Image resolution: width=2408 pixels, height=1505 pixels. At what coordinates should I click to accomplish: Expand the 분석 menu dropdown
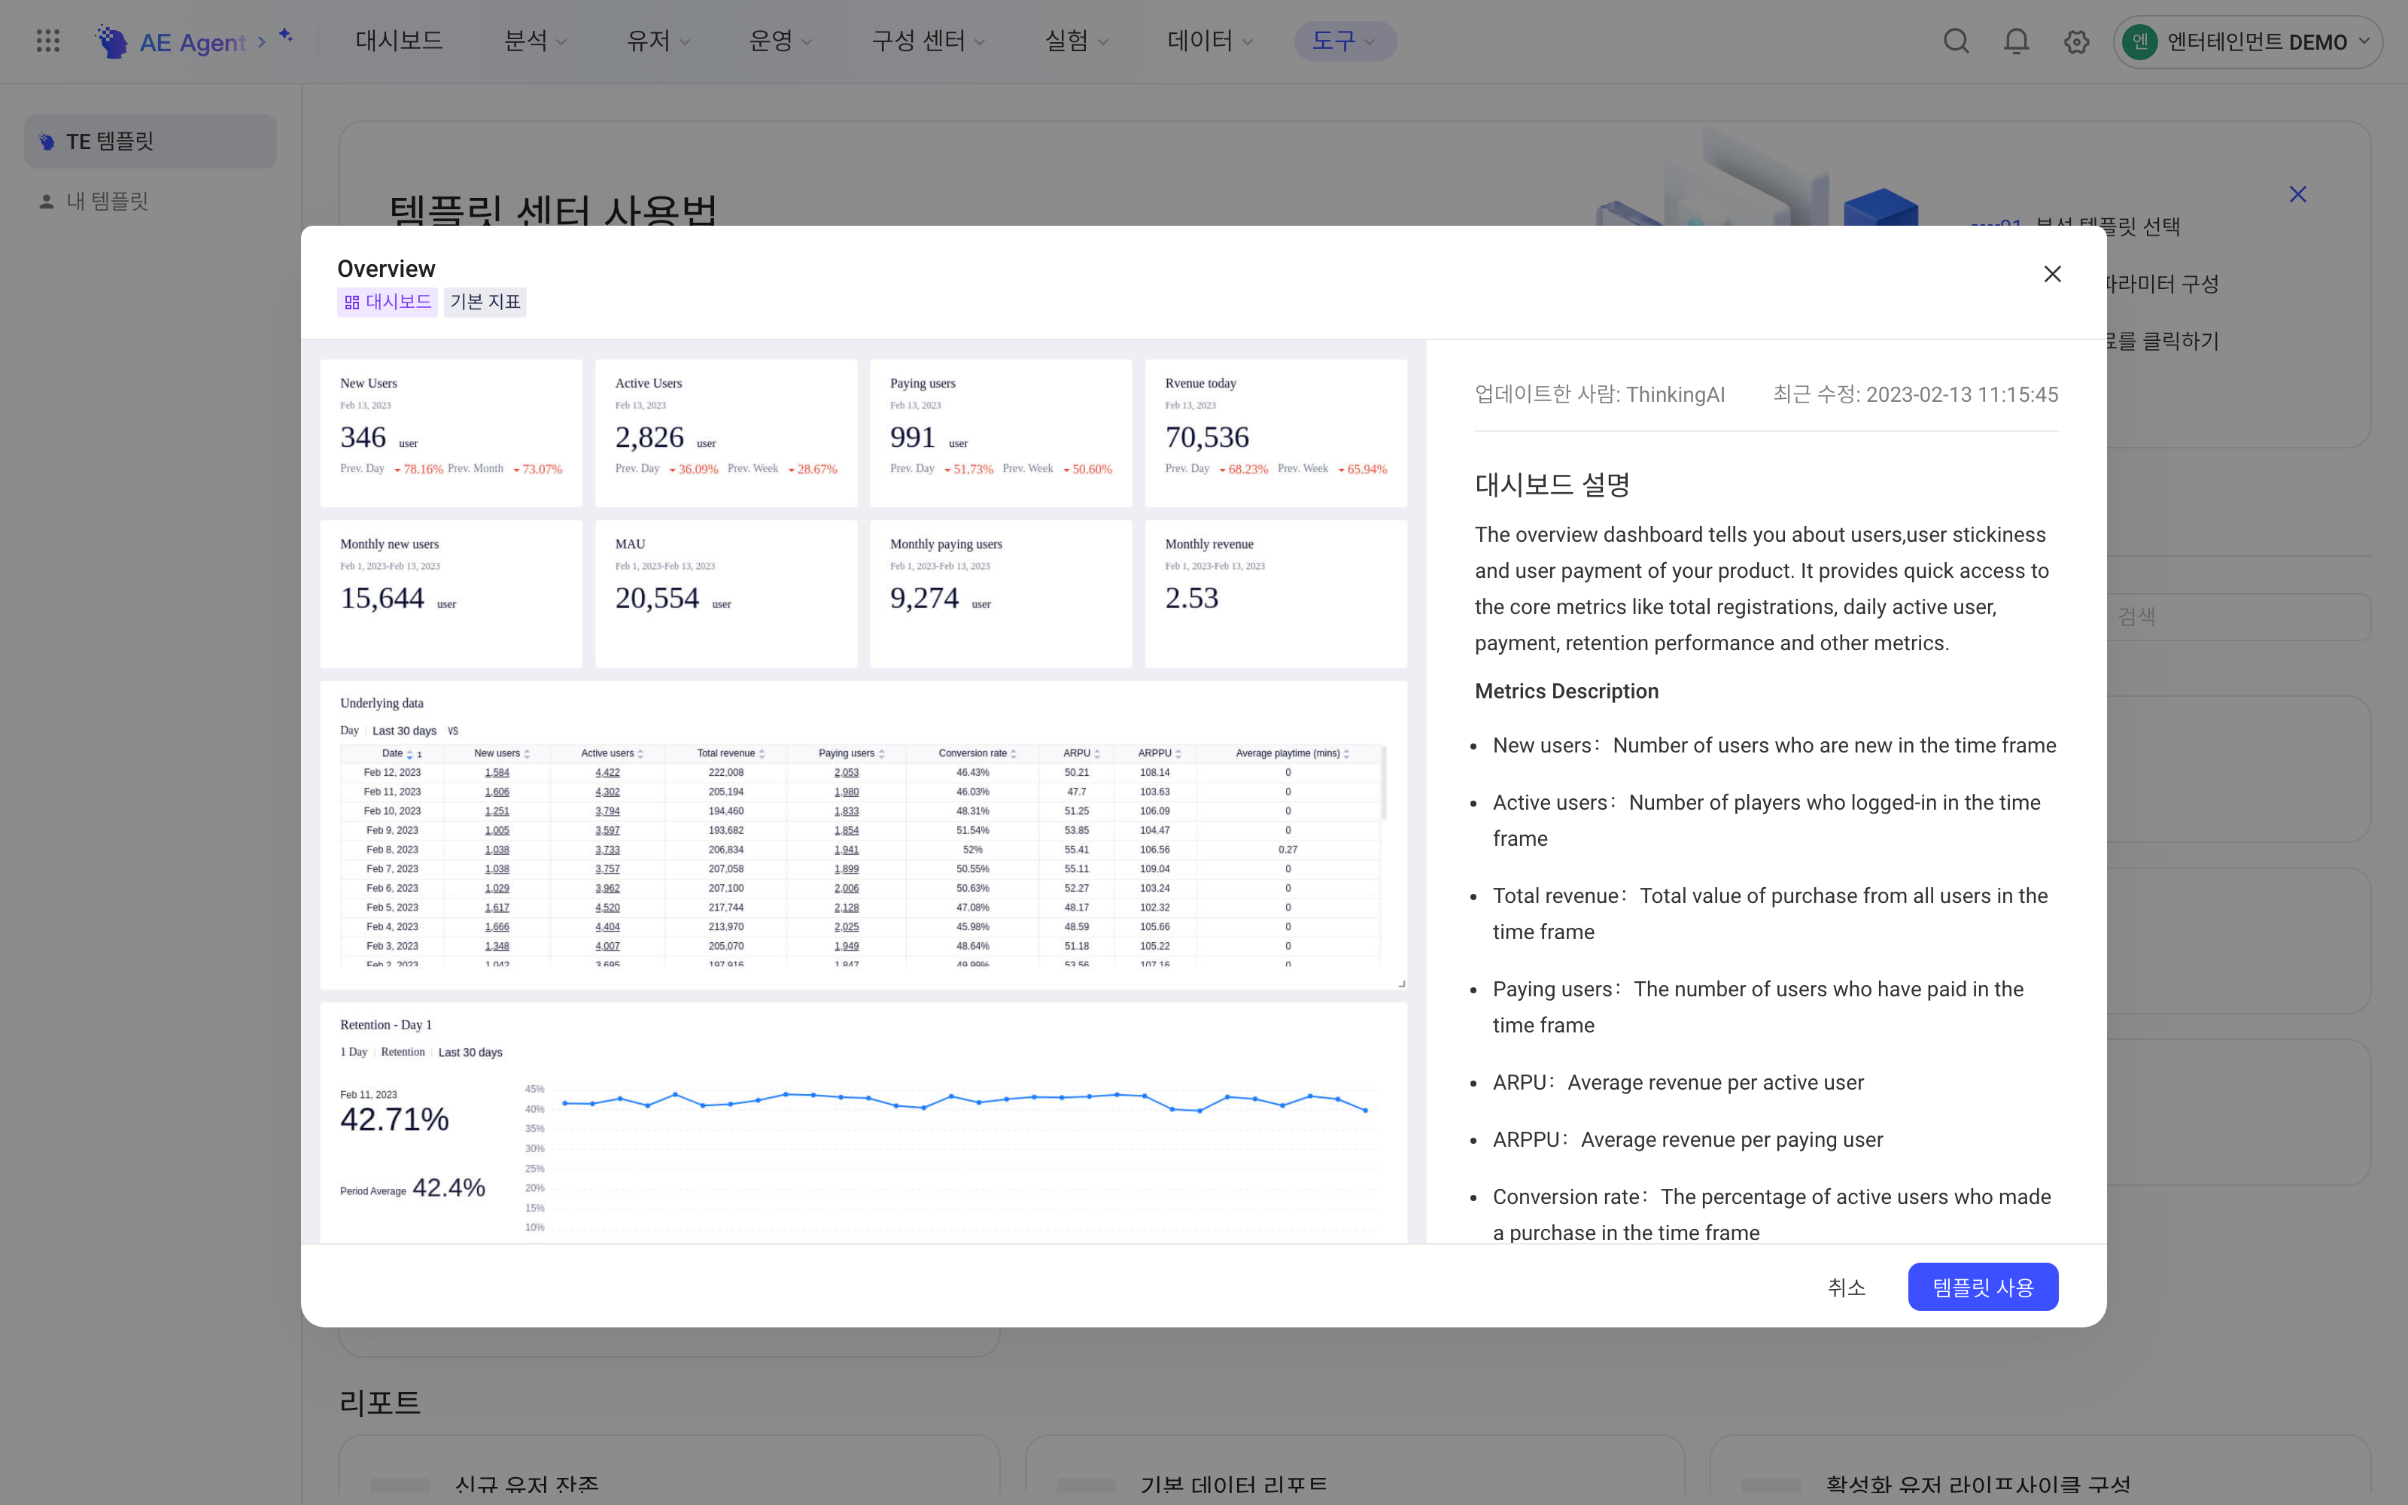point(535,41)
